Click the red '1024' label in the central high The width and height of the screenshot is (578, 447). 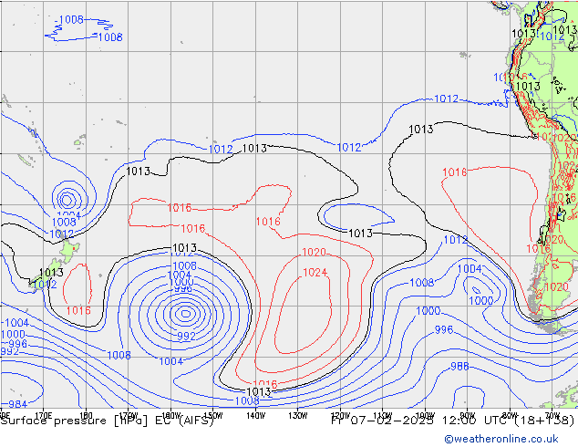(315, 272)
